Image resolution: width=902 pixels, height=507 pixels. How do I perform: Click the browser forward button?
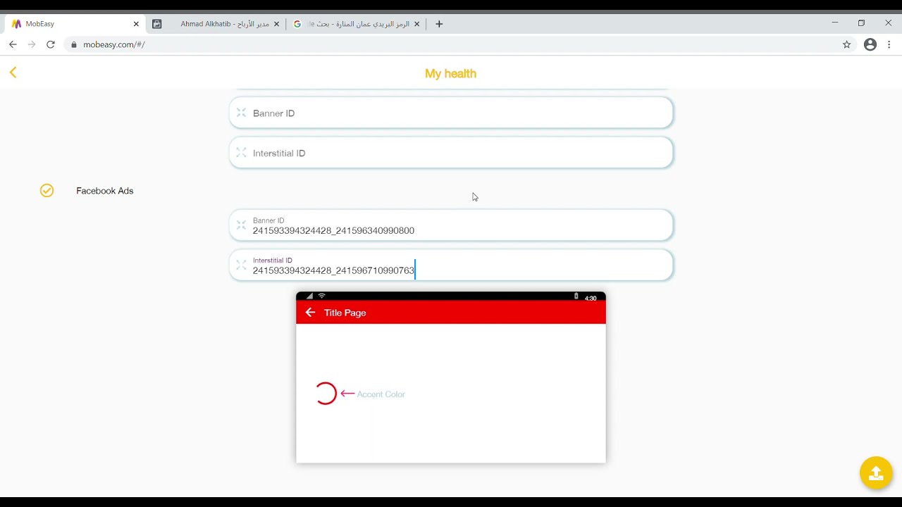[x=32, y=44]
